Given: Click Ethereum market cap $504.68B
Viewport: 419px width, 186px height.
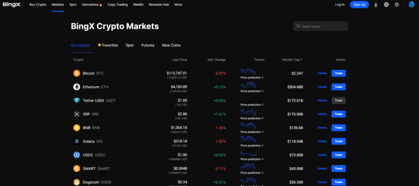Looking at the screenshot, I should click(x=295, y=87).
